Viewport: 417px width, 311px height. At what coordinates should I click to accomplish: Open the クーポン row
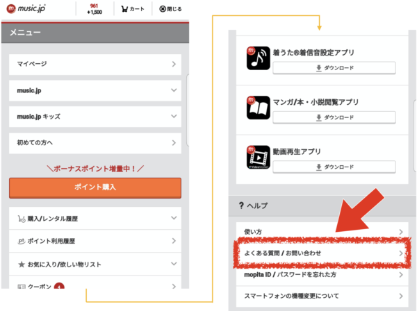tap(95, 283)
